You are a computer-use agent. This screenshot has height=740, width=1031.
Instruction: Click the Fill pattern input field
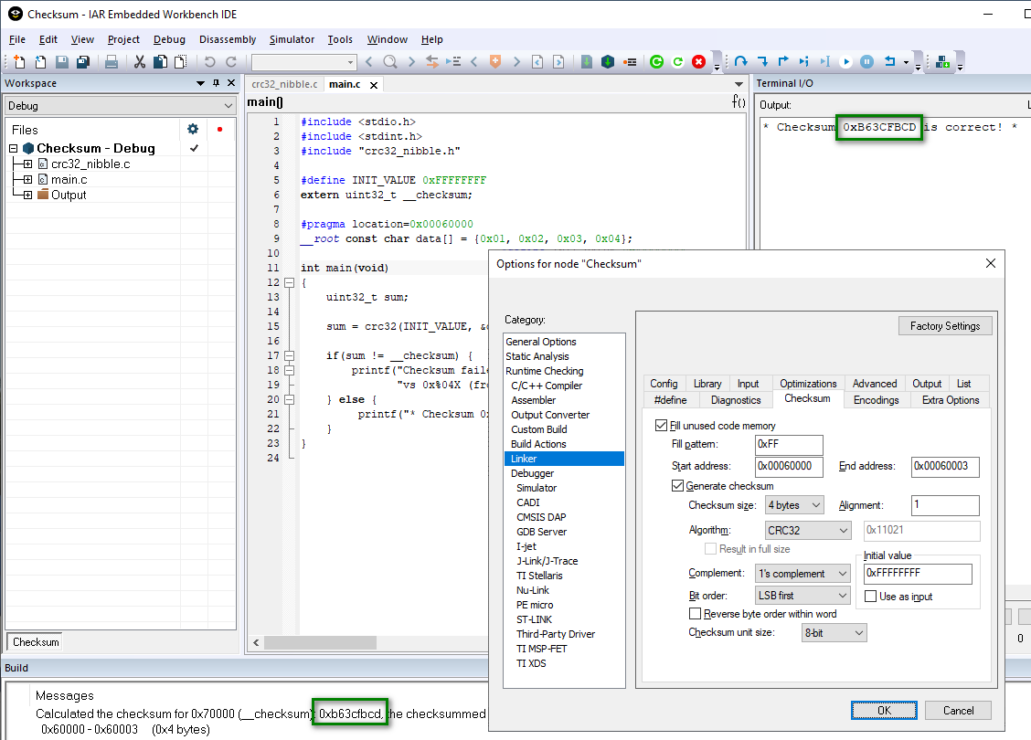[788, 445]
